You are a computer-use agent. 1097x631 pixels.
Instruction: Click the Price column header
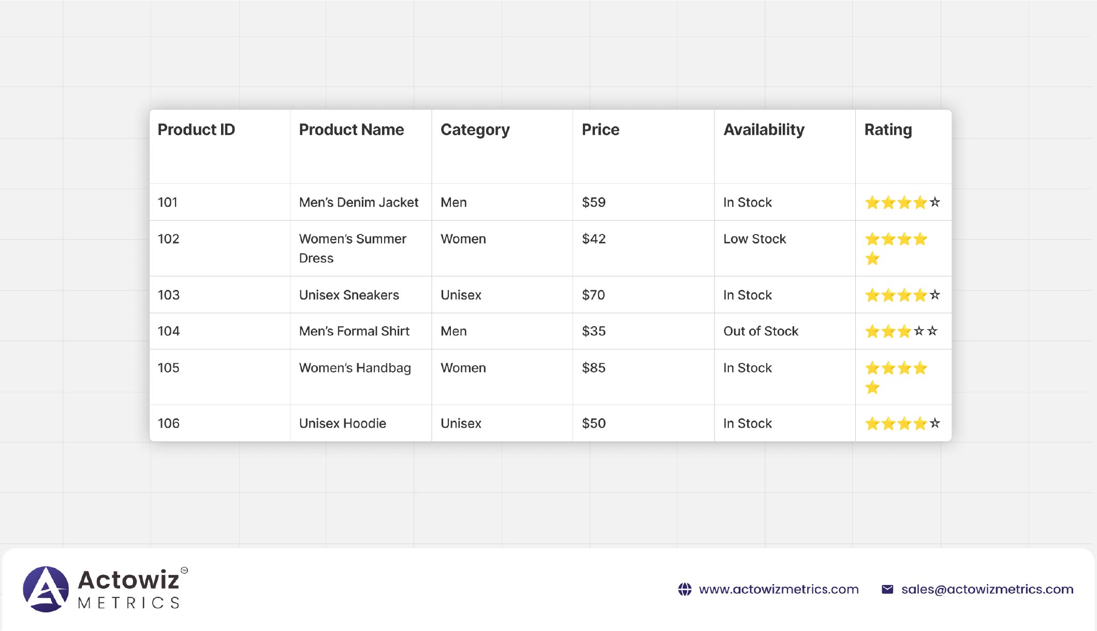tap(601, 129)
